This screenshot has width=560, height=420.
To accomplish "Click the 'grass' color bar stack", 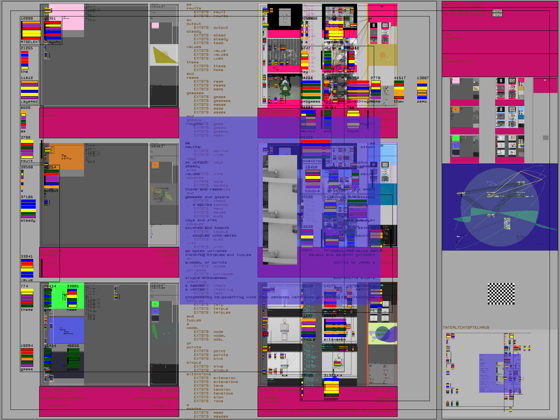I will click(x=27, y=358).
